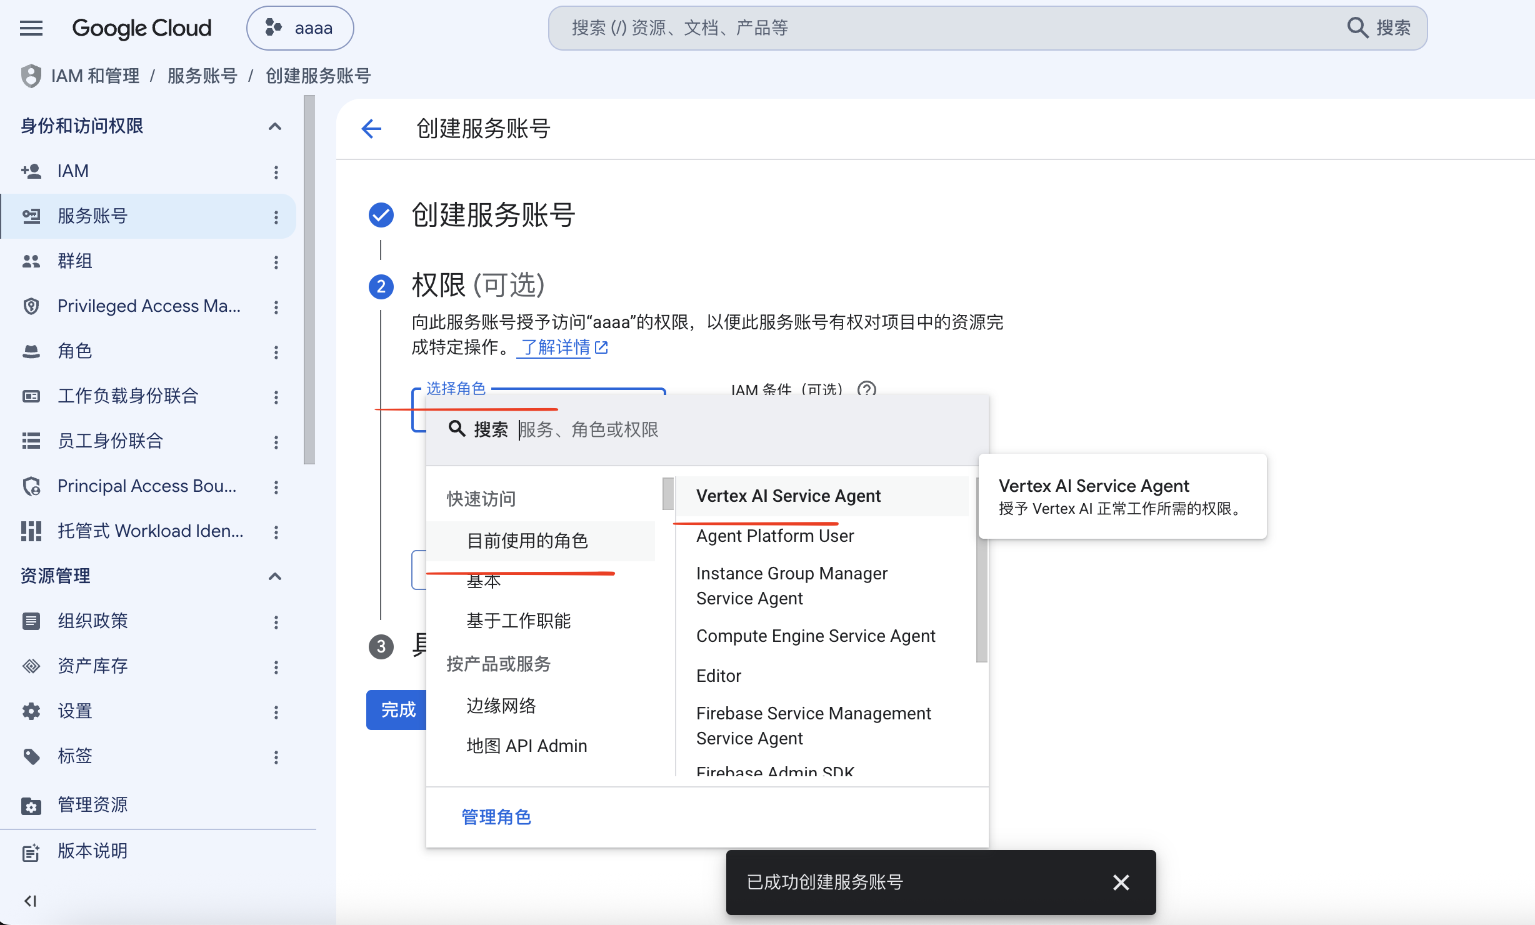Collapse the sidebar with bottom arrow icon
Image resolution: width=1535 pixels, height=925 pixels.
(30, 901)
